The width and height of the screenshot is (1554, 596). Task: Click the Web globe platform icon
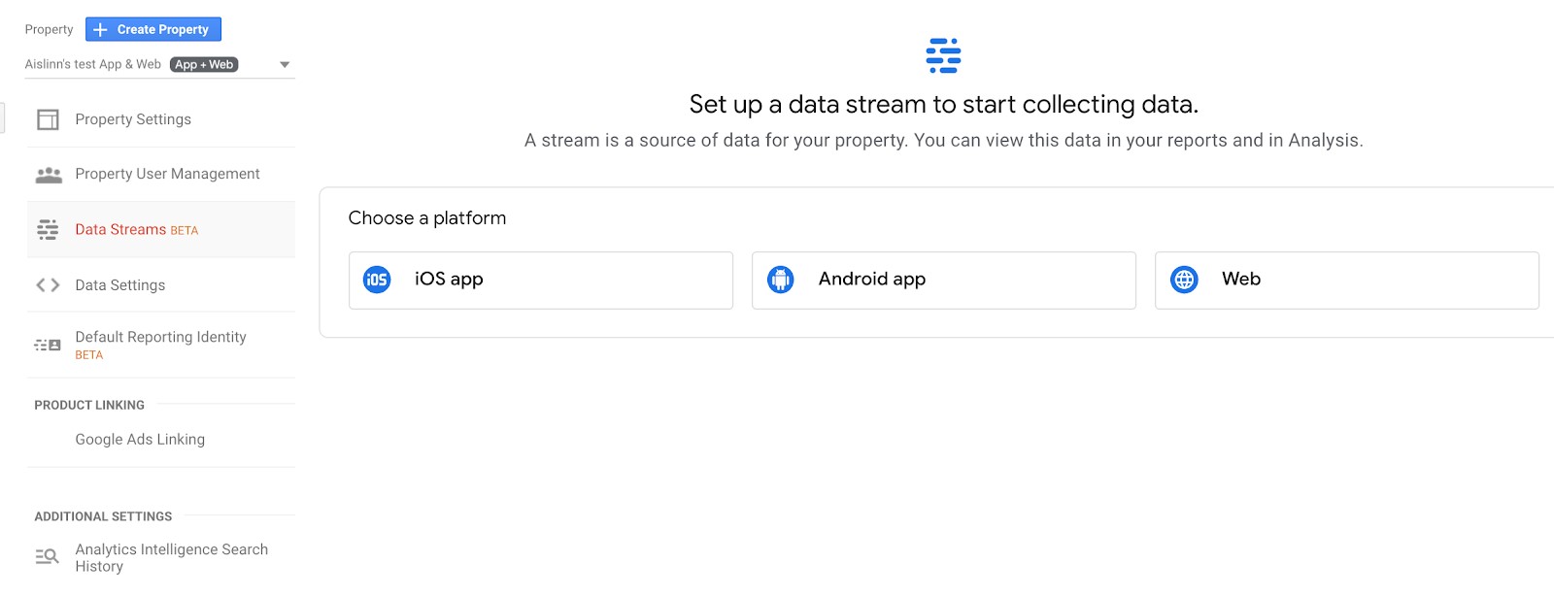point(1184,280)
